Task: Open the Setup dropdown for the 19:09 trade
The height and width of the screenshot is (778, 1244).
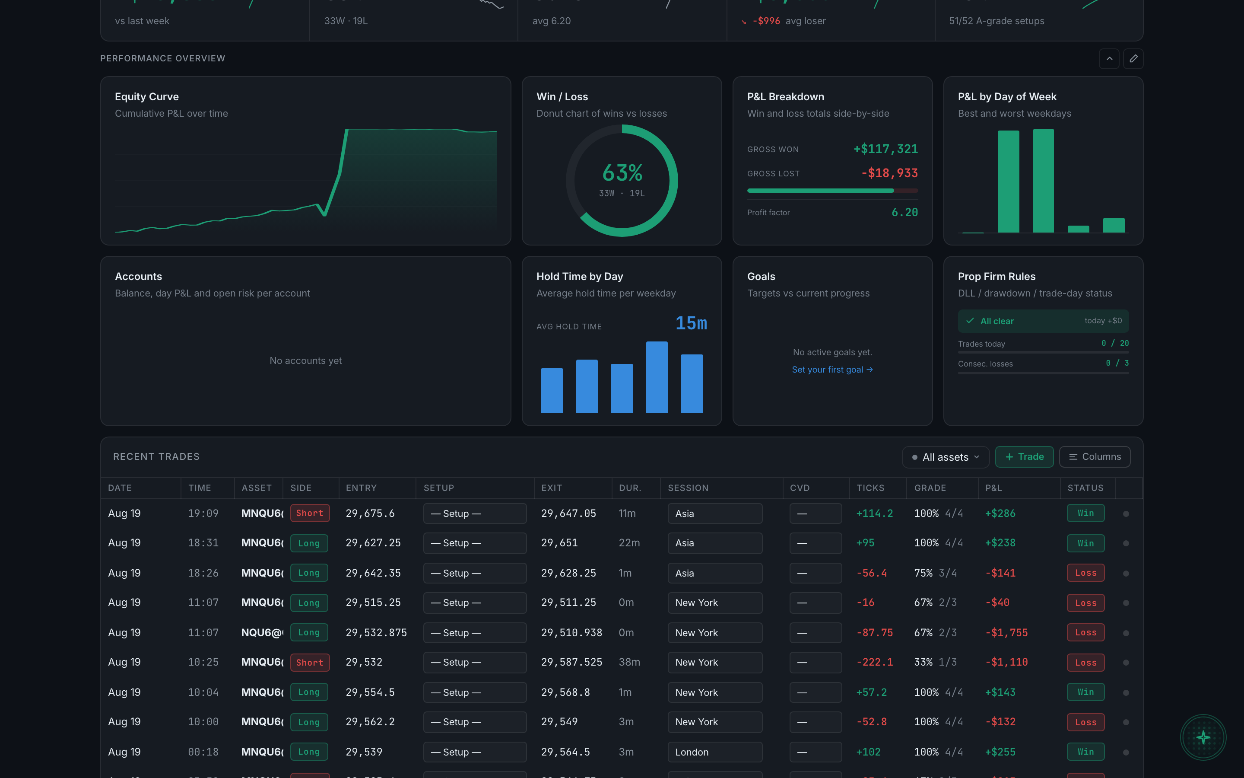Action: (x=474, y=513)
